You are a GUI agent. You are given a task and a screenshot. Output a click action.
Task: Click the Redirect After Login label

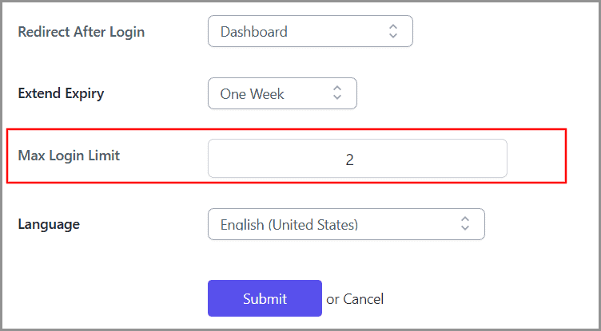[81, 32]
